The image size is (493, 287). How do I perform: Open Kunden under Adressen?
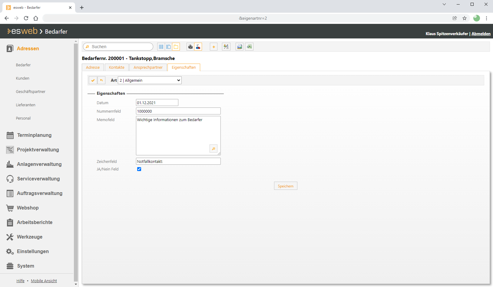[x=23, y=78]
